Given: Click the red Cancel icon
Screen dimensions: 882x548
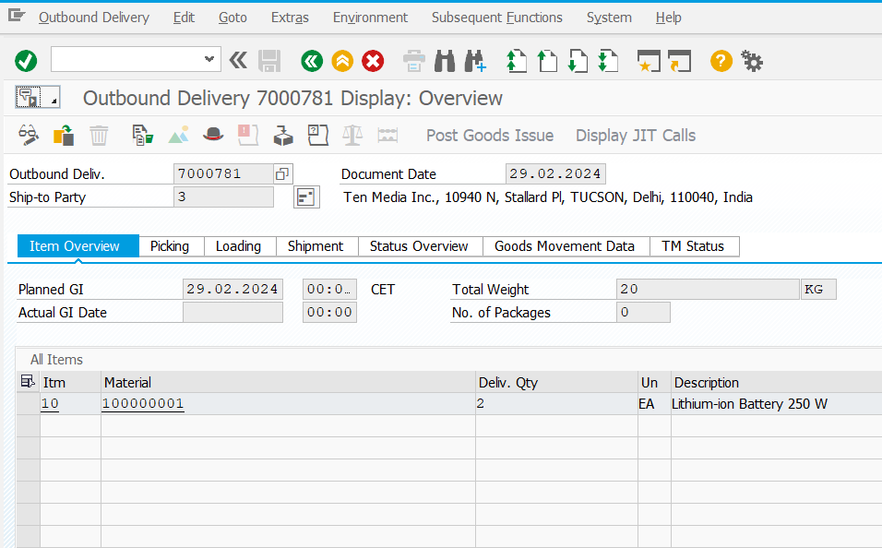Looking at the screenshot, I should pos(373,61).
